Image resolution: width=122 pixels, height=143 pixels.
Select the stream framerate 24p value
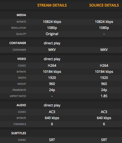pos(52,90)
